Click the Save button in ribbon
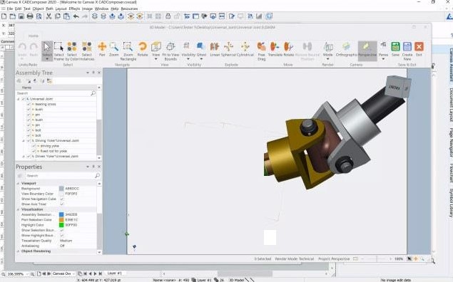453x282 pixels. (395, 49)
